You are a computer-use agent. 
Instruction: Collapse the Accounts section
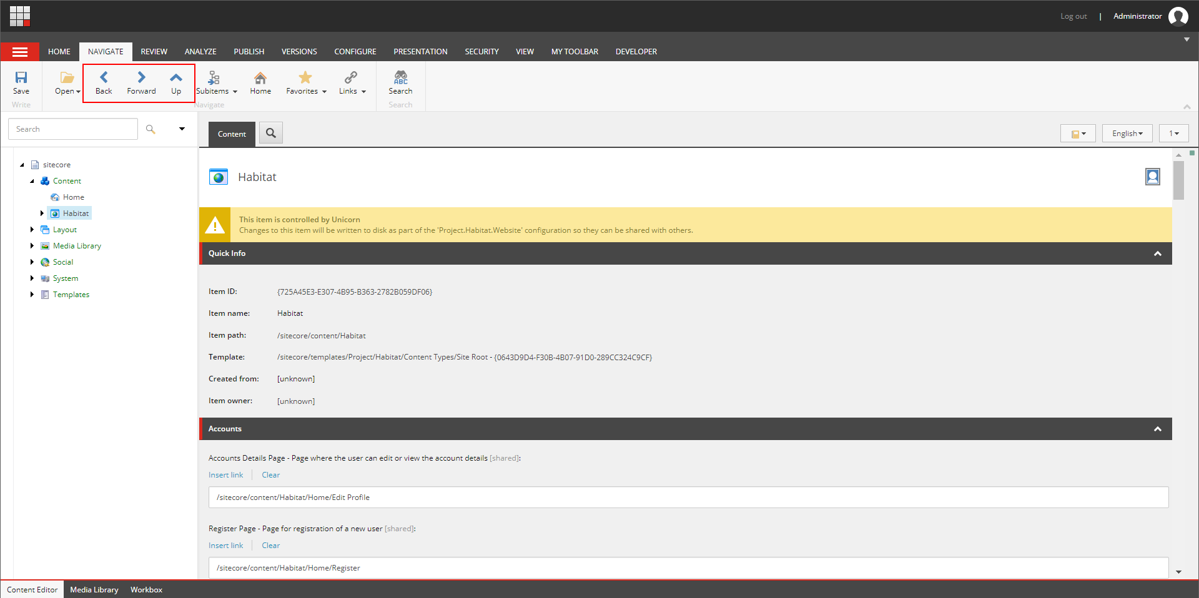click(1157, 429)
